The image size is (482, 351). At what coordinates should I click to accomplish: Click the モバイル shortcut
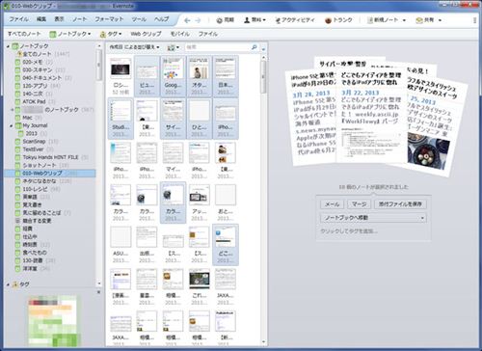coord(179,34)
